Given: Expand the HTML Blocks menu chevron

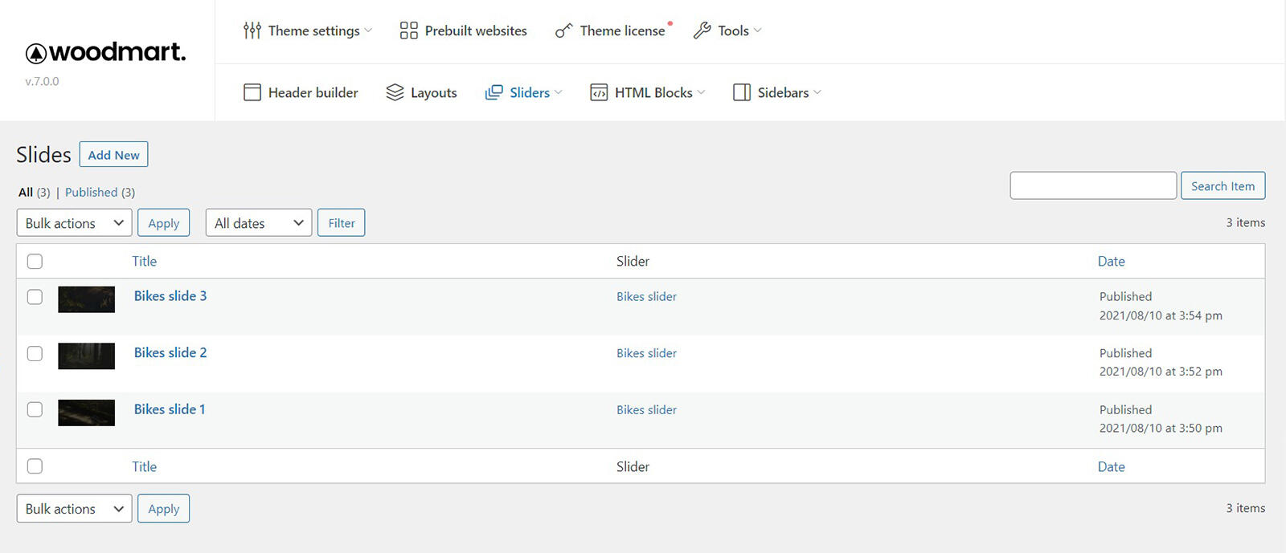Looking at the screenshot, I should pyautogui.click(x=701, y=92).
